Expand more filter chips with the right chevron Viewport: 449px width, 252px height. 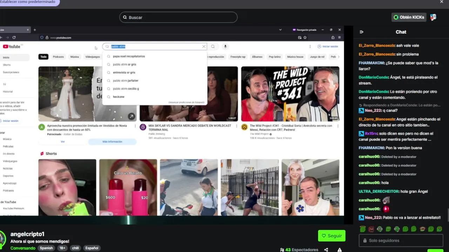coord(338,57)
